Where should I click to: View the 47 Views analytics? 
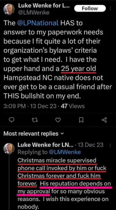(72, 106)
